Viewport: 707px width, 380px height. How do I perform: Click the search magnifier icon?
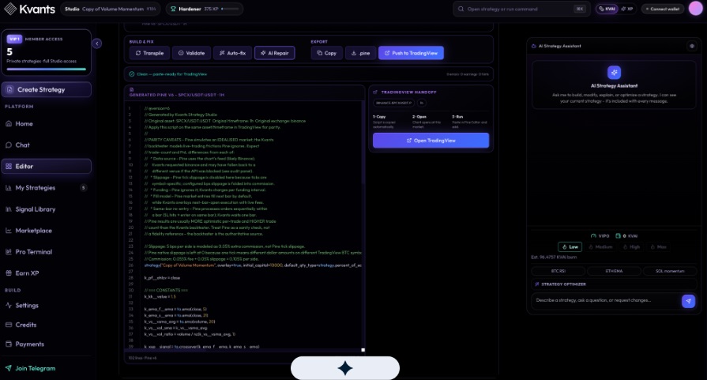pos(461,9)
